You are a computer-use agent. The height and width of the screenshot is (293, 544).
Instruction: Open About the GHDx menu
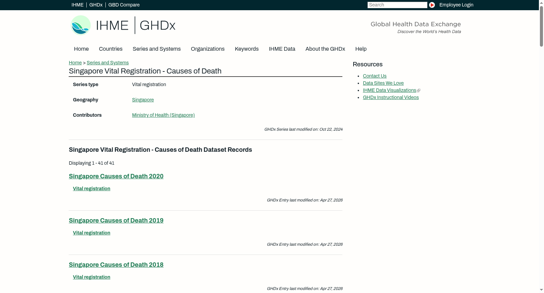point(325,49)
